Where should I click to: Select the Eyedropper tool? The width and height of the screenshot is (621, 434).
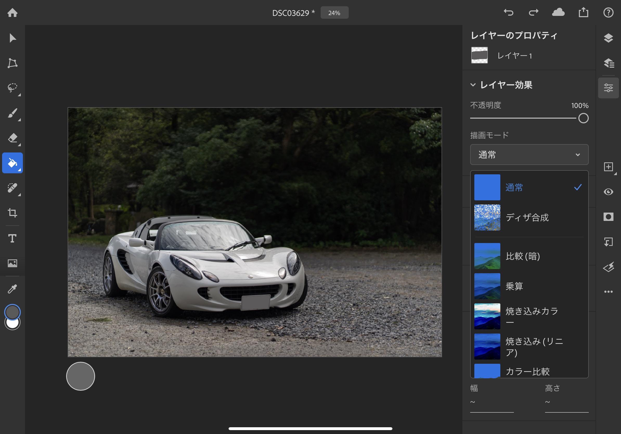coord(12,289)
